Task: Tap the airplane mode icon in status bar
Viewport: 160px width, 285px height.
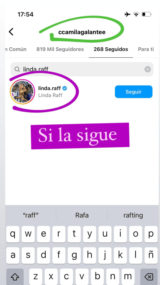Action: coord(127,14)
